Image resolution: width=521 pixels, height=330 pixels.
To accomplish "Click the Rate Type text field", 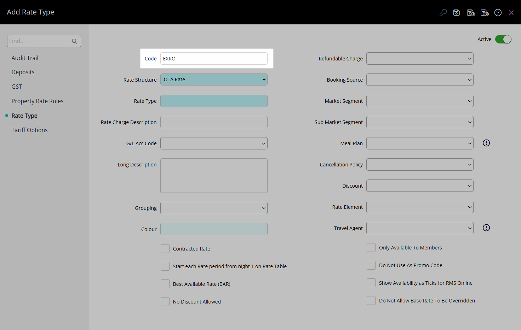I will pos(214,101).
